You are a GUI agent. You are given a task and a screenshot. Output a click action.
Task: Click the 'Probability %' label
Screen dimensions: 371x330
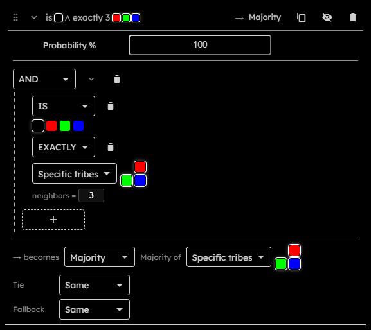point(69,45)
